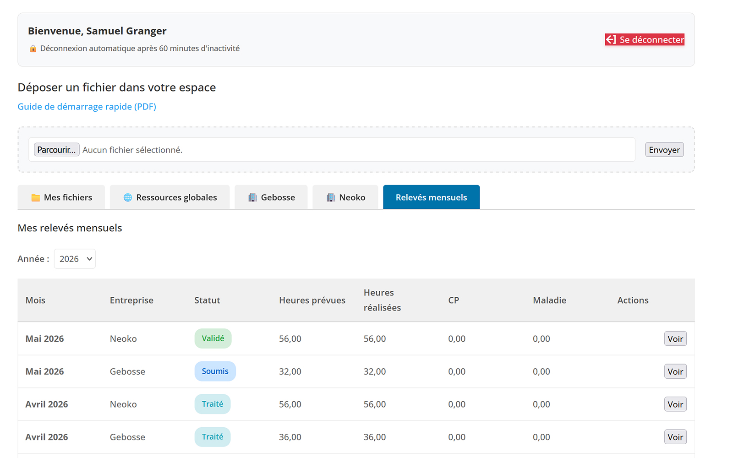Screen dimensions: 733x458
Task: Click Heures prévues 36,00 in Avril Gebosse row
Action: [290, 437]
